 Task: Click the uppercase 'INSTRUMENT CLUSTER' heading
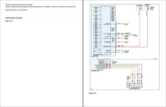pyautogui.click(x=16, y=10)
